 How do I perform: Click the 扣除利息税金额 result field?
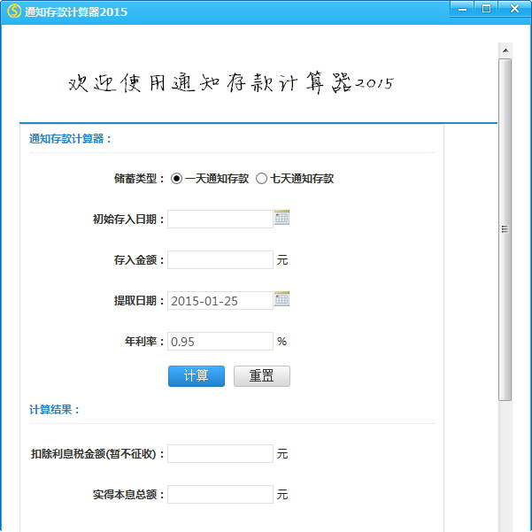click(220, 453)
